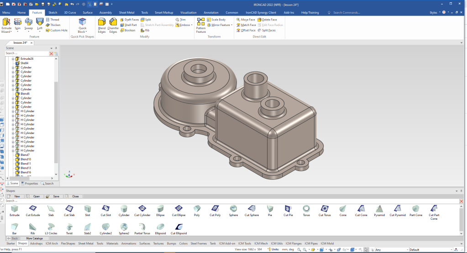Switch to the Properties panel tab

pos(30,183)
